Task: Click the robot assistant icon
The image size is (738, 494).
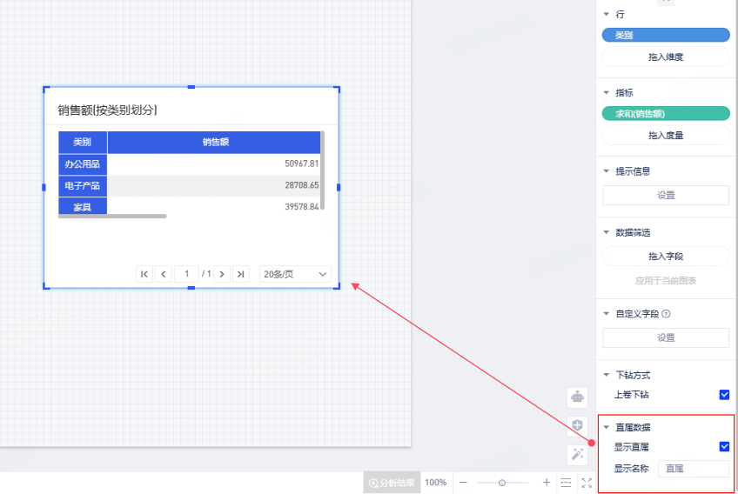Action: point(577,397)
